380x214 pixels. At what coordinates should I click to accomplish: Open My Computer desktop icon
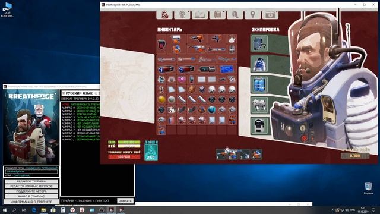(7, 10)
